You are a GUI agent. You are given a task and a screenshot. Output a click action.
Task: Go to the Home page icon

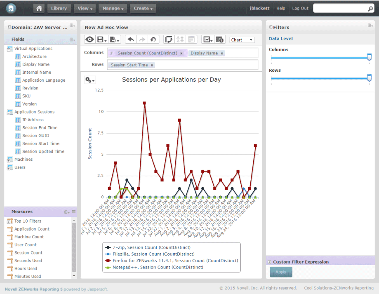pos(39,9)
